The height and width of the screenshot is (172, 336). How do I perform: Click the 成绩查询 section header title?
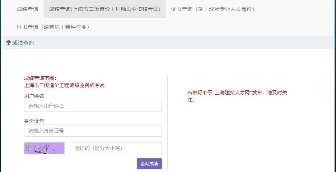tap(23, 43)
